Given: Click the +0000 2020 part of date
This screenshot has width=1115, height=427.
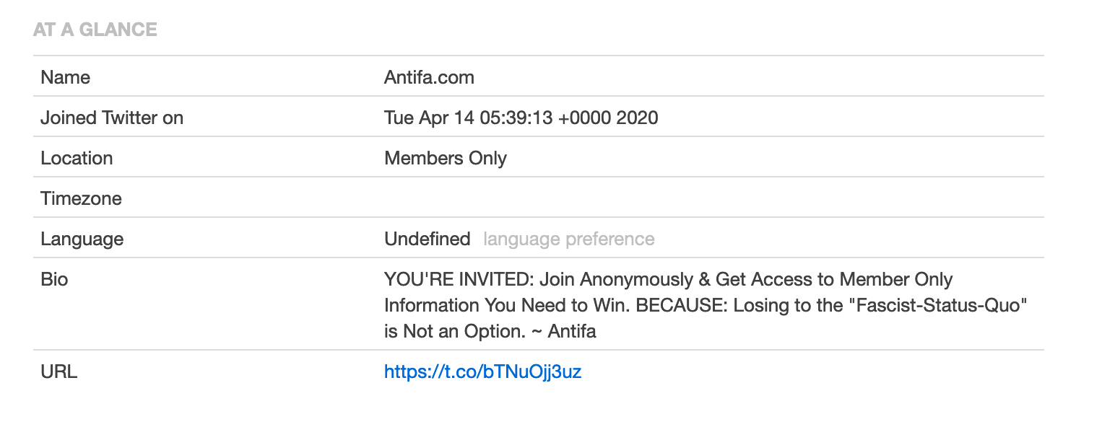Looking at the screenshot, I should tap(608, 118).
